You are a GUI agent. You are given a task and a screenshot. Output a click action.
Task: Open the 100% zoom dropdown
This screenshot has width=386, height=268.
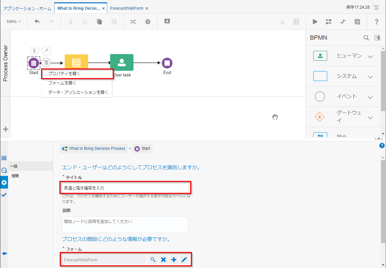click(13, 22)
